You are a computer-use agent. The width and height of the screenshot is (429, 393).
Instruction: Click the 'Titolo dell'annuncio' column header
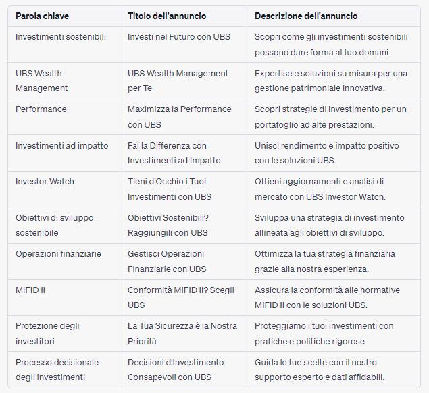coord(167,16)
